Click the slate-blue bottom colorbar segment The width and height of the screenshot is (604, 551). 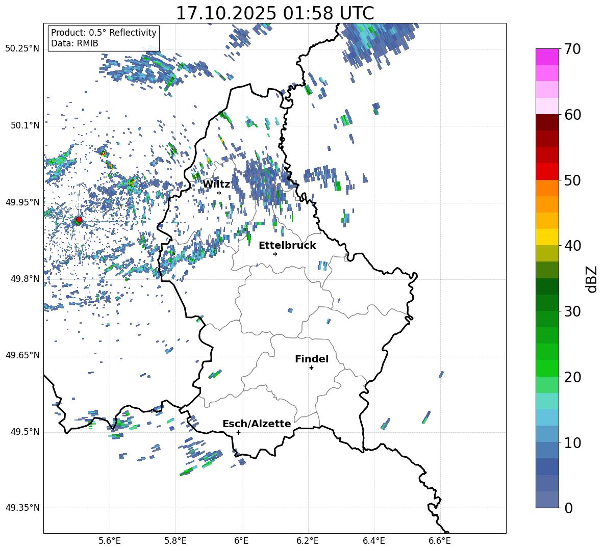point(547,500)
